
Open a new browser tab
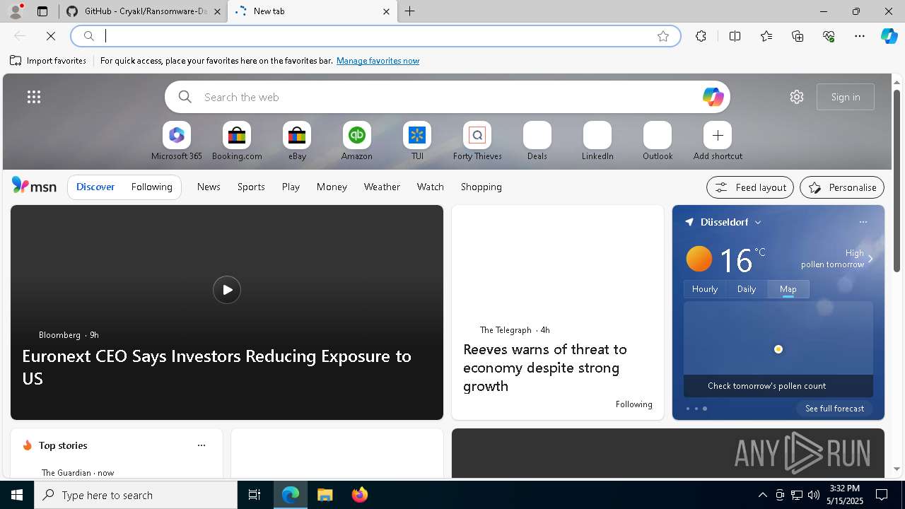pos(410,11)
